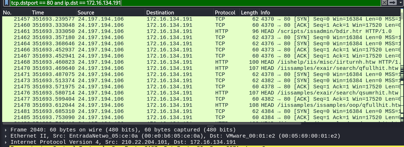
Task: Select the HEAD /iishelp/iis/misc/iirturnh.htw packet
Action: [x=202, y=62]
